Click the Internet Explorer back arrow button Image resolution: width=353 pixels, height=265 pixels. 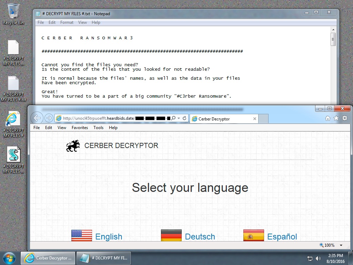click(x=37, y=118)
